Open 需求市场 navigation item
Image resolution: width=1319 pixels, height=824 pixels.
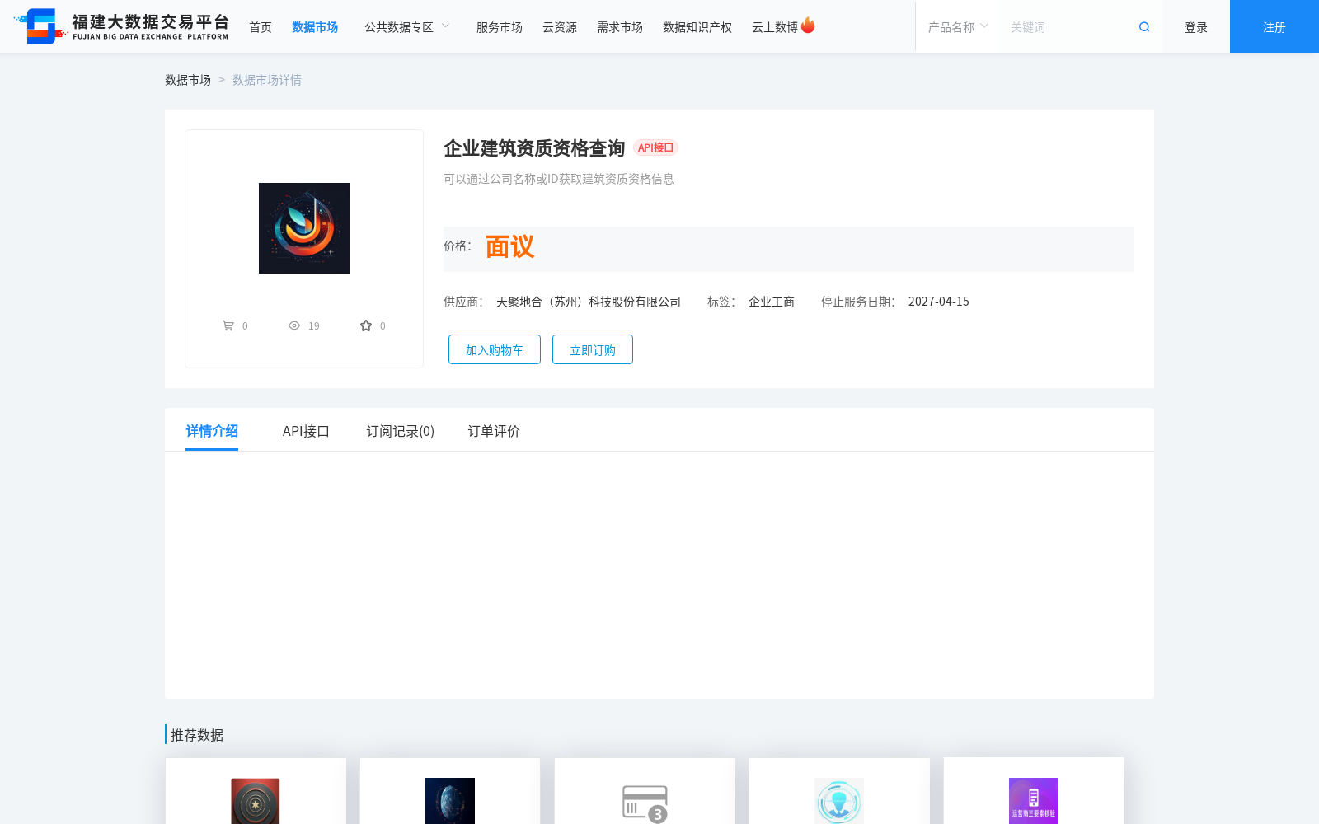coord(620,27)
